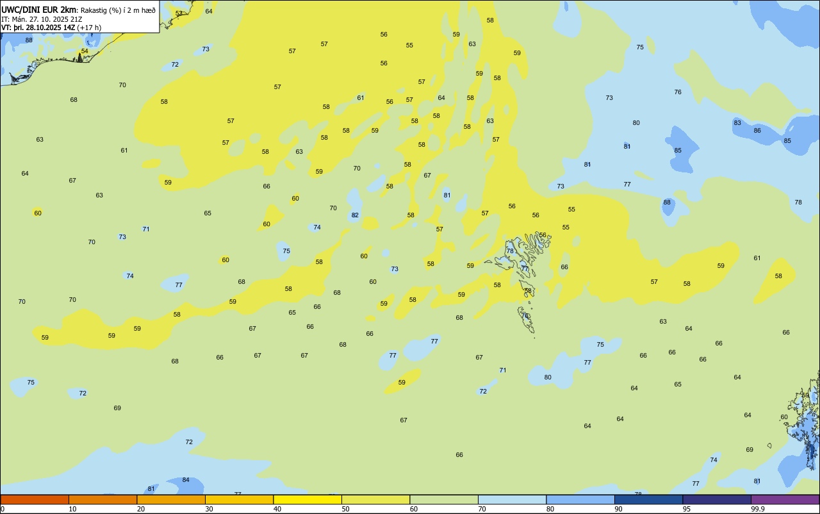Pick the purple legend swatch above 99.9
This screenshot has height=514, width=820.
pyautogui.click(x=785, y=499)
